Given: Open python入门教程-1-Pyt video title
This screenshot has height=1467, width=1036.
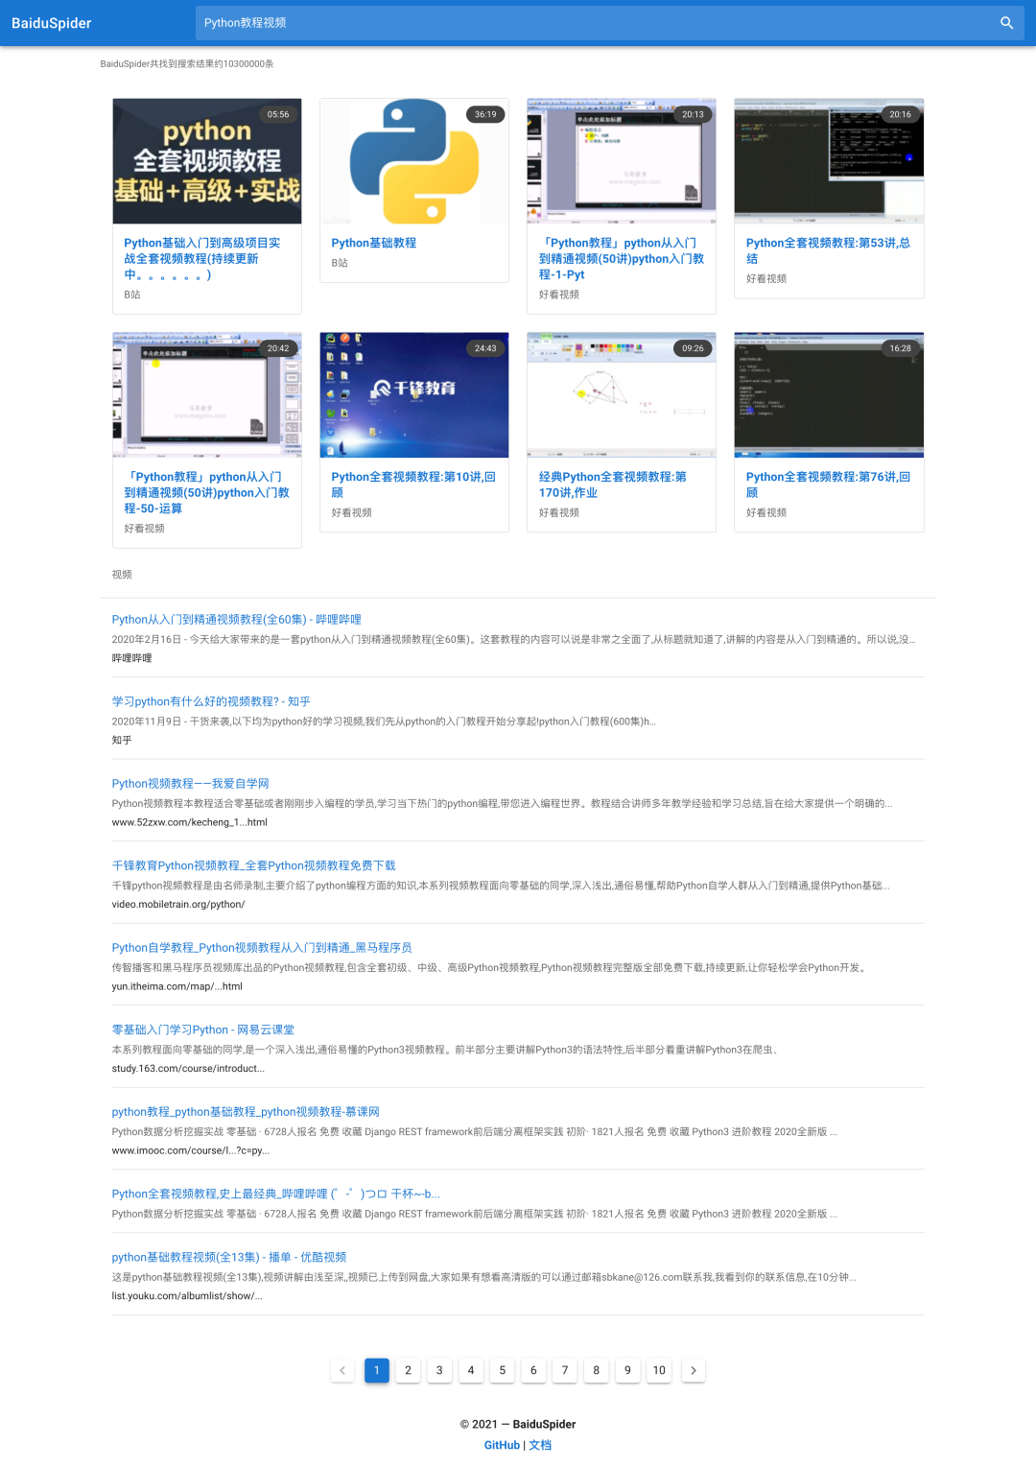Looking at the screenshot, I should [x=622, y=259].
